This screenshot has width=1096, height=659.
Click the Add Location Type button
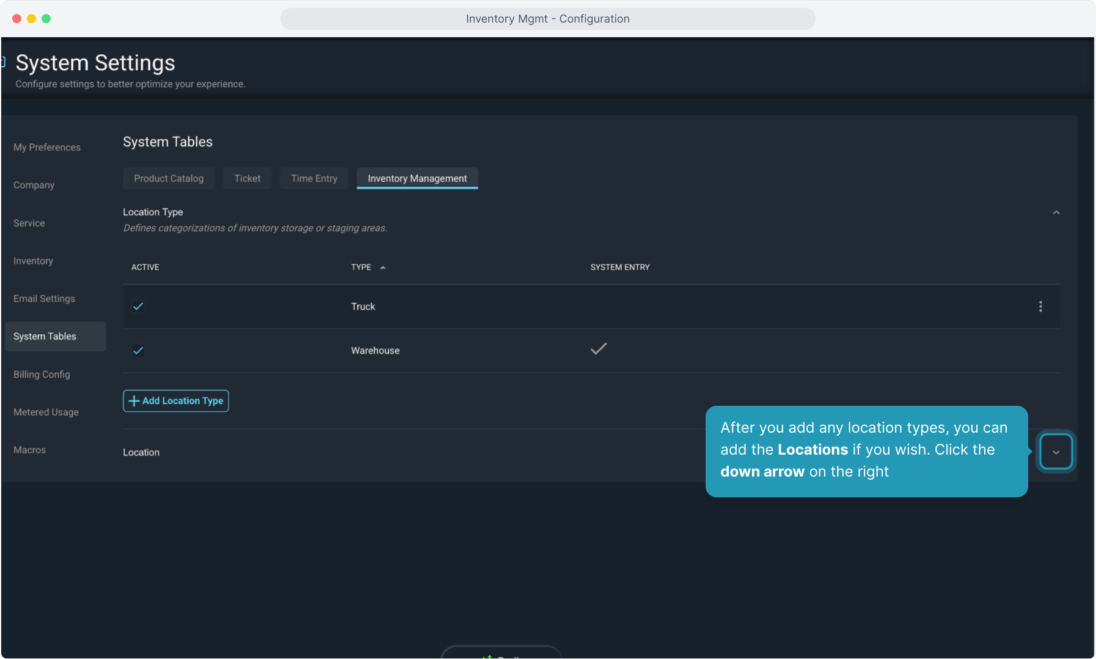[x=176, y=401]
